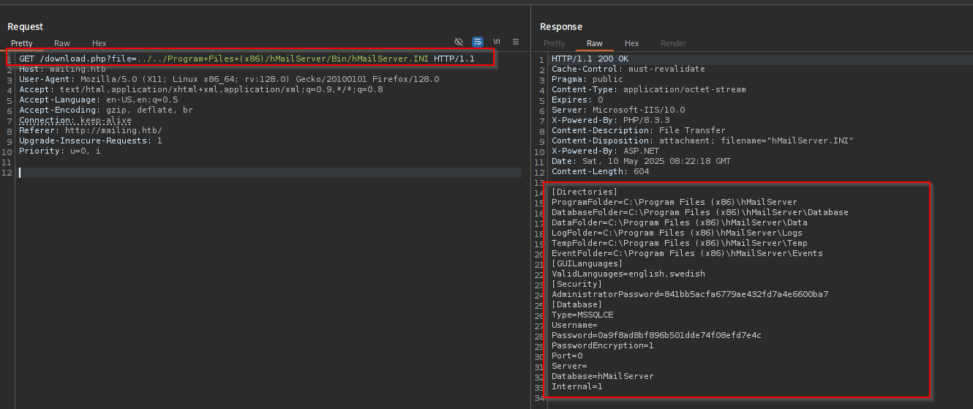Click the EventFolder path line in response
Image resolution: width=973 pixels, height=409 pixels.
click(x=687, y=253)
